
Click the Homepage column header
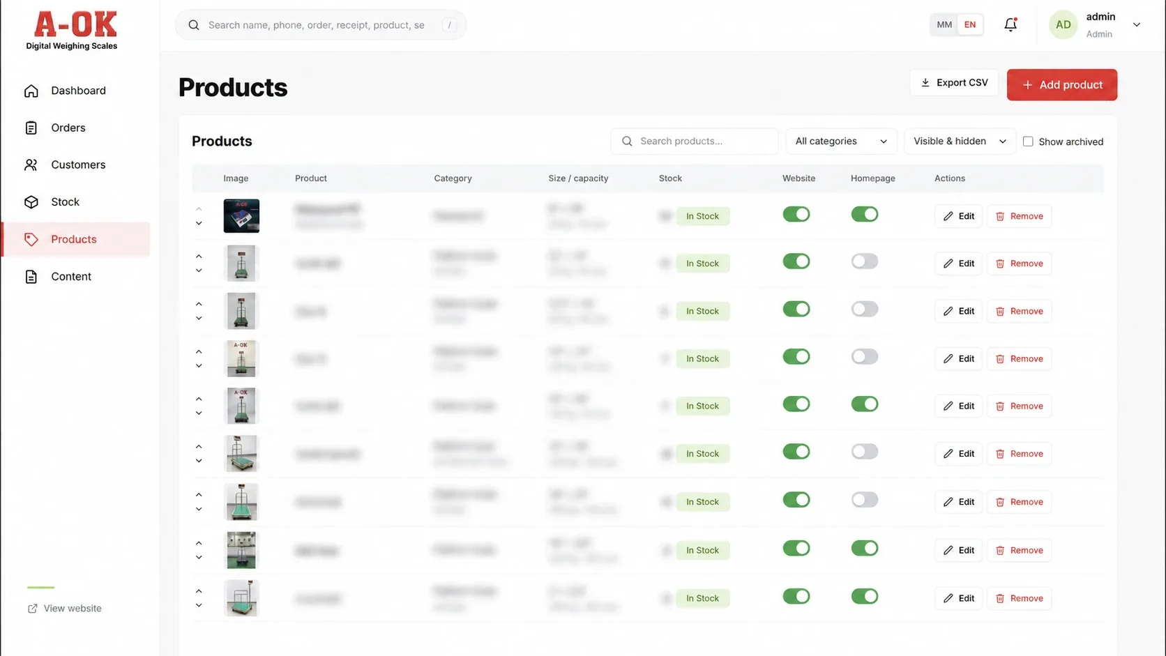[x=872, y=178]
